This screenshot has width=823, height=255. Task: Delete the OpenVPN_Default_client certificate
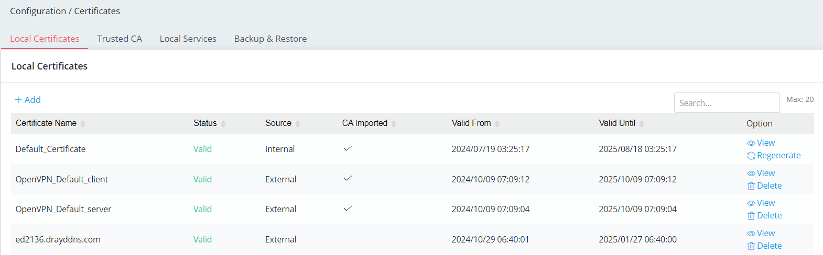pos(764,186)
